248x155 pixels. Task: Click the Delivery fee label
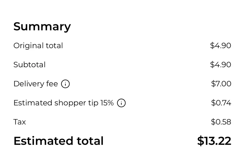[x=36, y=84]
